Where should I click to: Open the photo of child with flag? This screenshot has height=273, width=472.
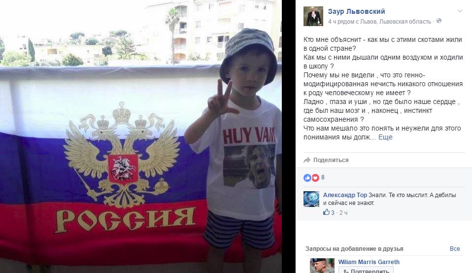pos(141,136)
